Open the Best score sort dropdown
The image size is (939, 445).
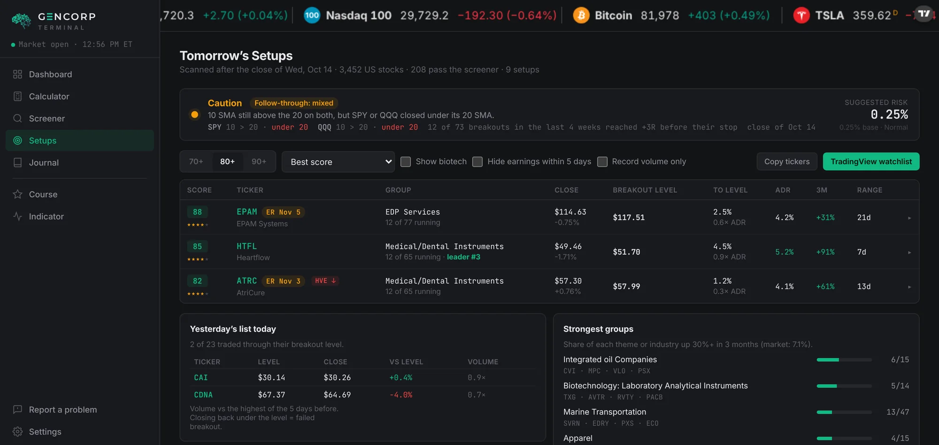pos(338,162)
